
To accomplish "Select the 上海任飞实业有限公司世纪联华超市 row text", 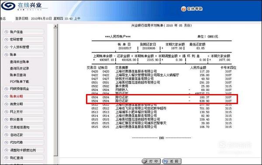I will click(x=141, y=108).
